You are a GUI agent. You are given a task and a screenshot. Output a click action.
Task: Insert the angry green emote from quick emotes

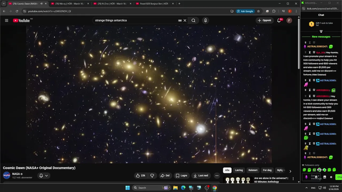coord(314,170)
